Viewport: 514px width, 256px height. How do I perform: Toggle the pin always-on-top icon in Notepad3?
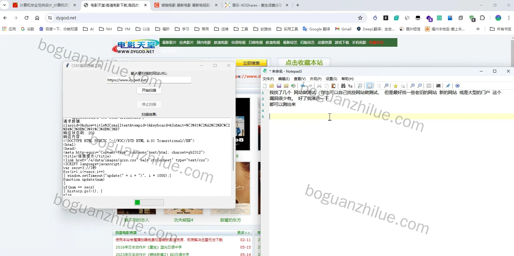pyautogui.click(x=448, y=86)
